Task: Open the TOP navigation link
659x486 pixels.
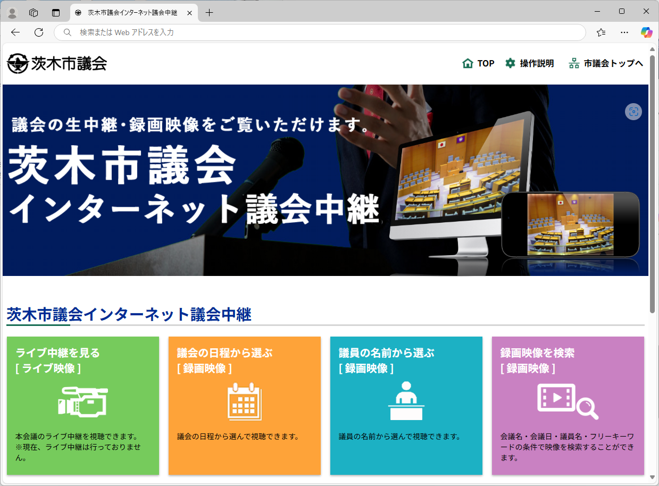Action: (486, 63)
